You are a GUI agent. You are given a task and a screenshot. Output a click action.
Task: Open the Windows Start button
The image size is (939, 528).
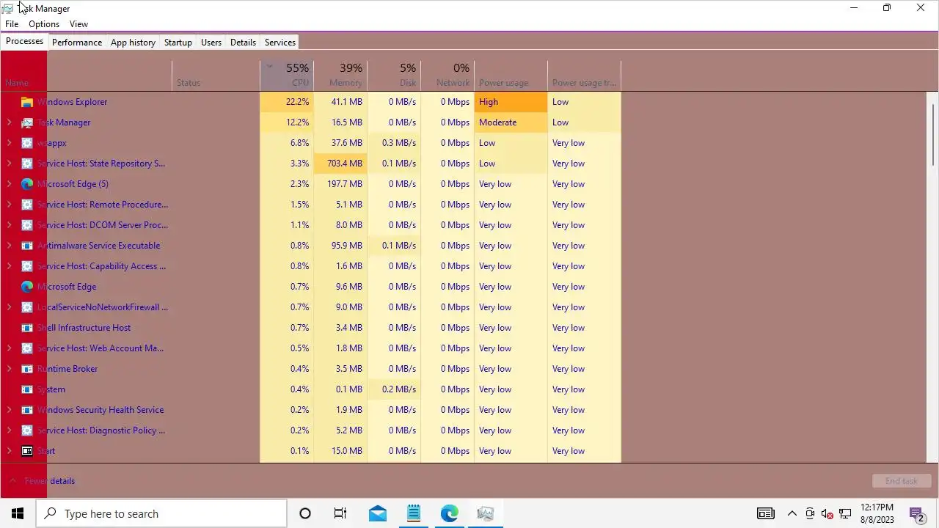tap(18, 513)
